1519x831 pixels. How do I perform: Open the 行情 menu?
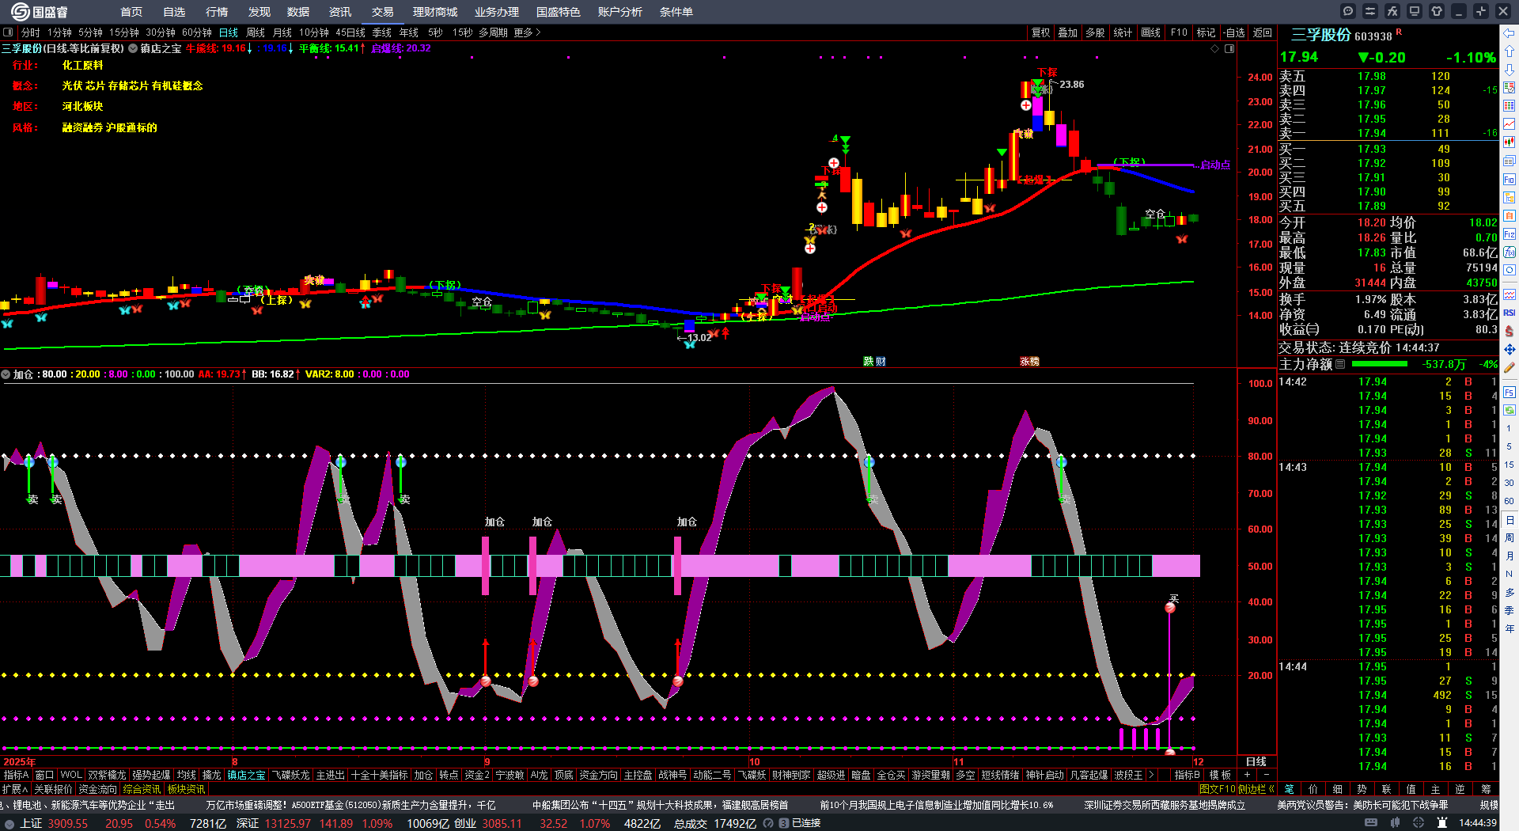(x=216, y=12)
